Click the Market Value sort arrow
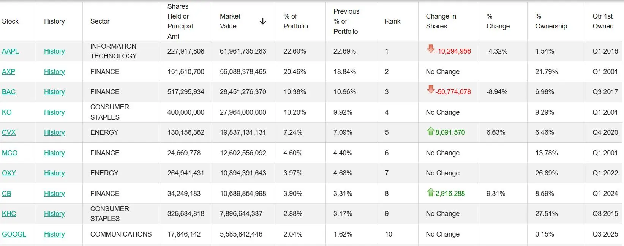 tap(262, 21)
